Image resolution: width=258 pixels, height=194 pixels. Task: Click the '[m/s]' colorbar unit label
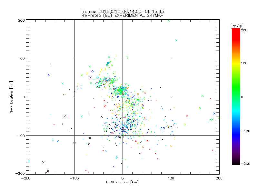tap(237, 26)
